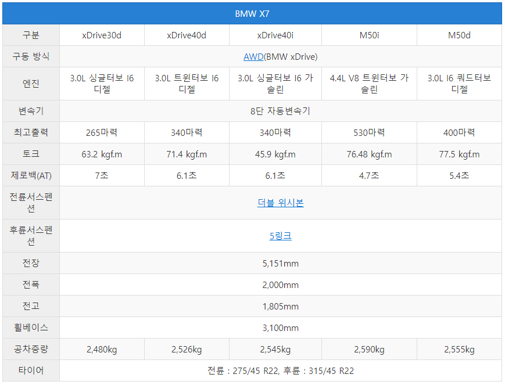Open the AWD hyperlink
This screenshot has width=505, height=385.
(x=253, y=57)
